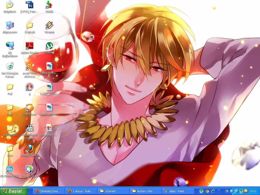Expand hidden system tray icons arrow

coord(232,191)
